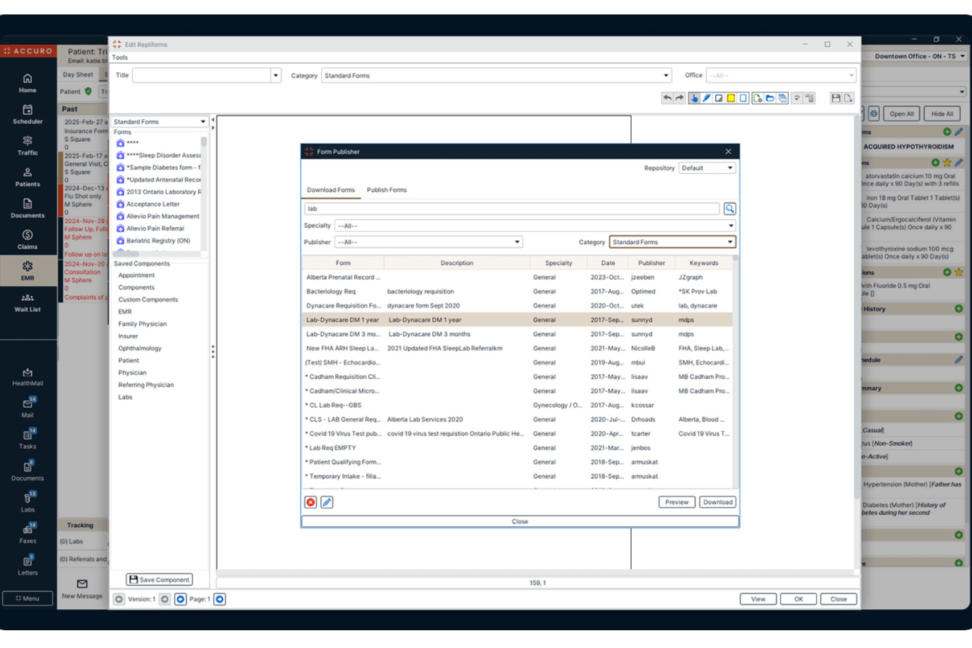Expand the Publisher filter dropdown
Viewport: 972px width, 648px height.
click(428, 242)
